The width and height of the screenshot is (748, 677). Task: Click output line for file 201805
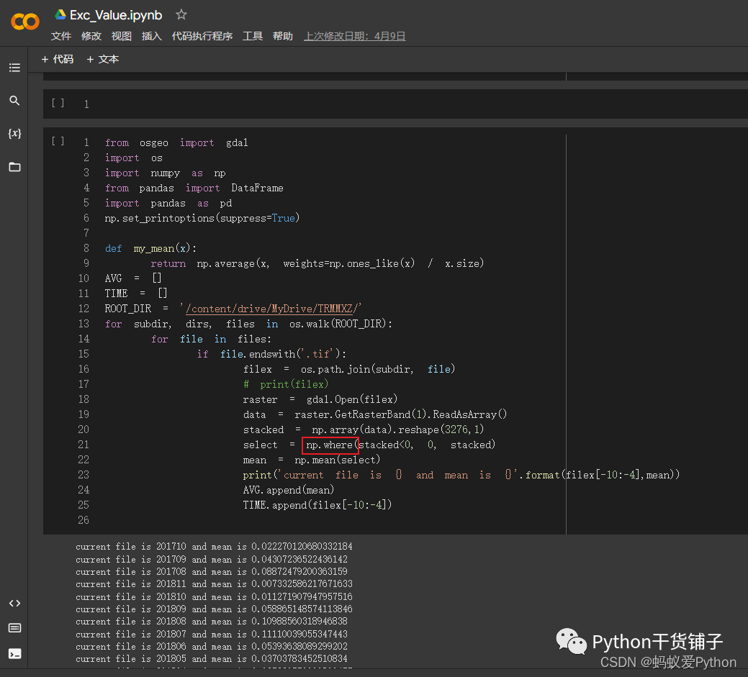click(x=212, y=659)
